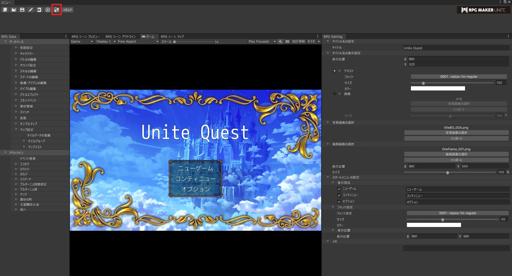Open the Free Aspect resolution dropdown

(138, 42)
